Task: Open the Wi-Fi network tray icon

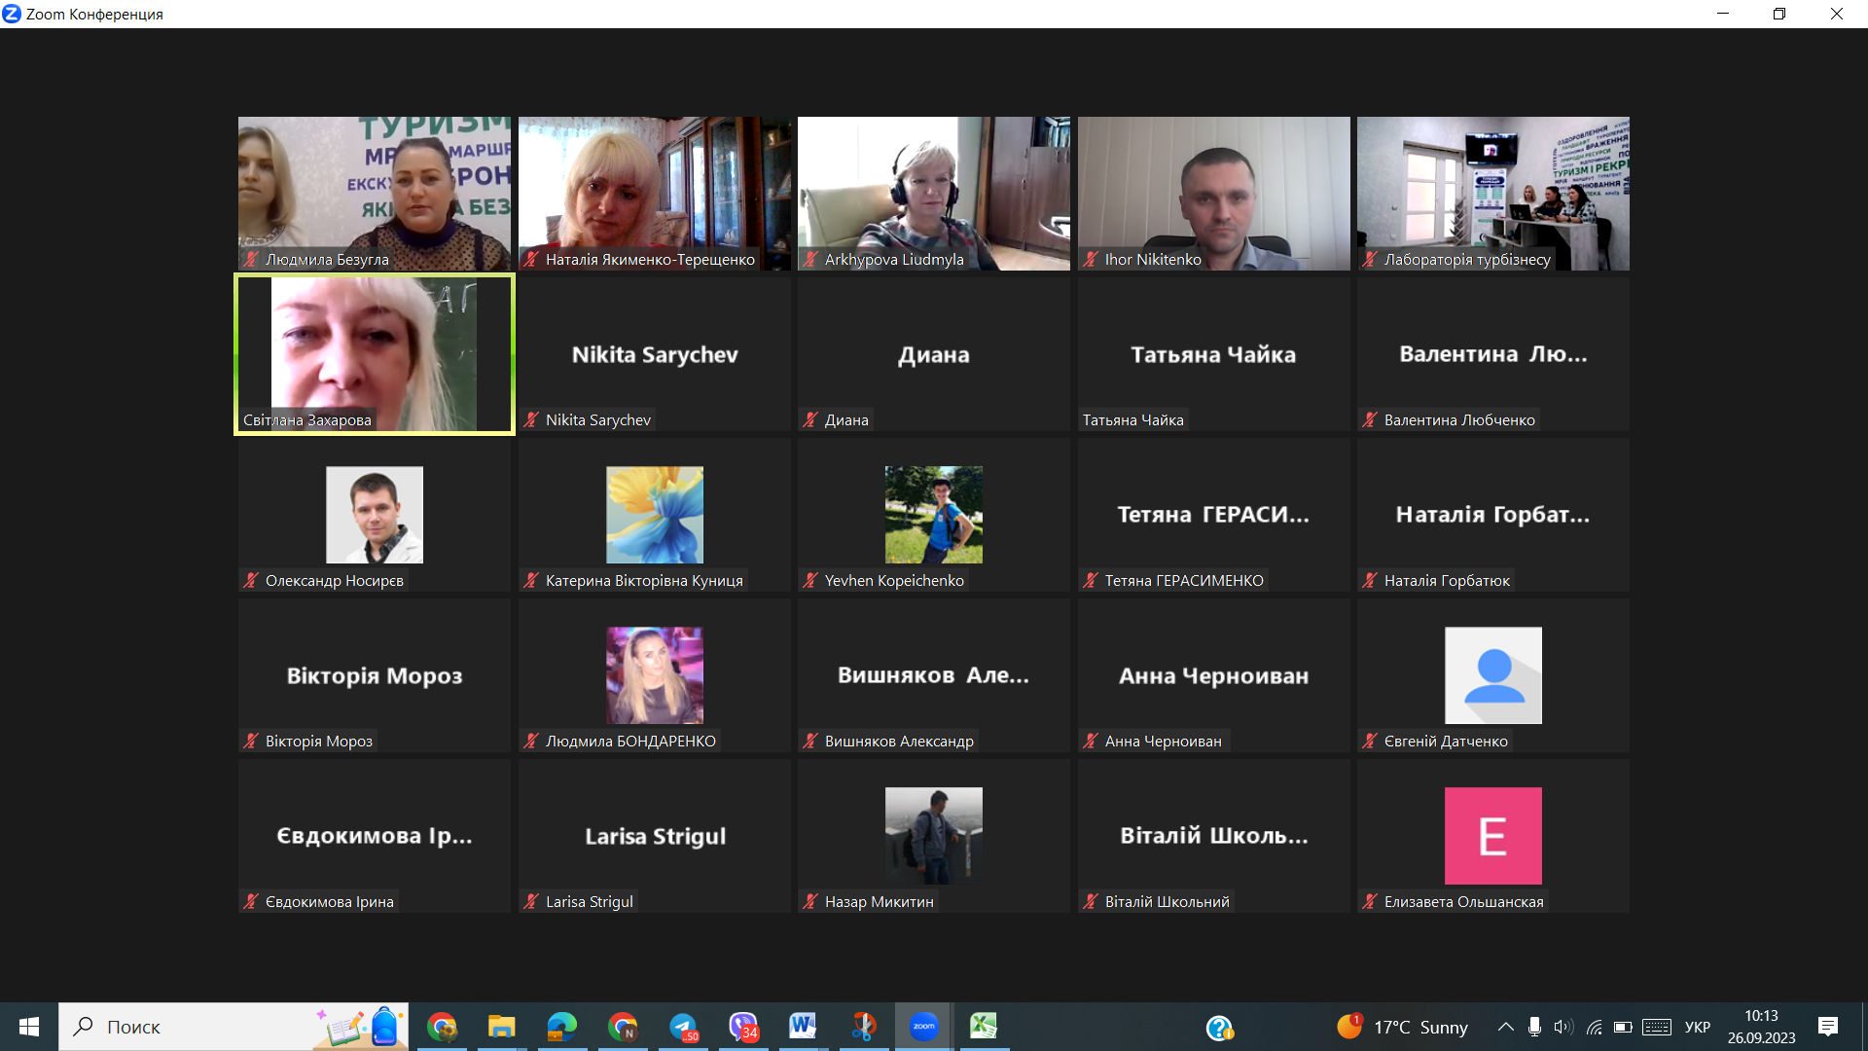Action: coord(1594,1027)
